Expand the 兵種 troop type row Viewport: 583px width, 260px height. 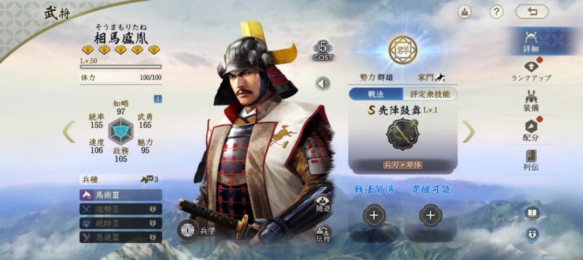(121, 179)
